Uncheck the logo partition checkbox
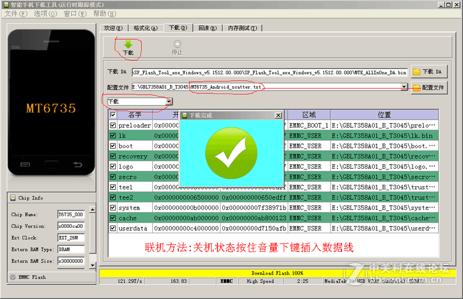 tap(113, 167)
